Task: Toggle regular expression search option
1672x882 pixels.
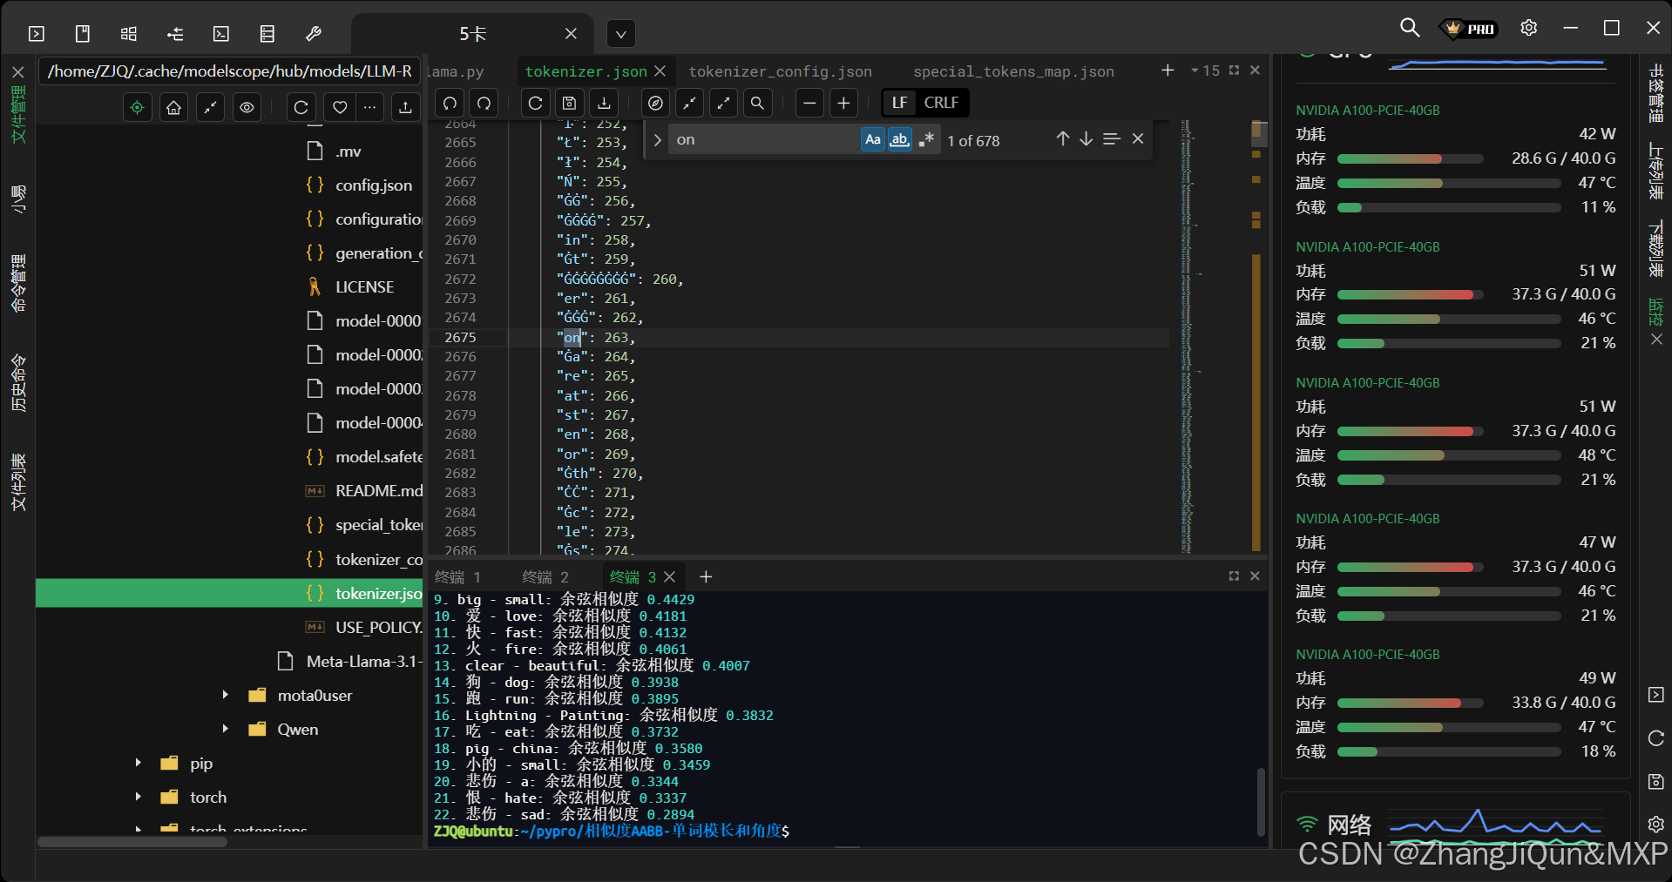Action: click(x=926, y=139)
